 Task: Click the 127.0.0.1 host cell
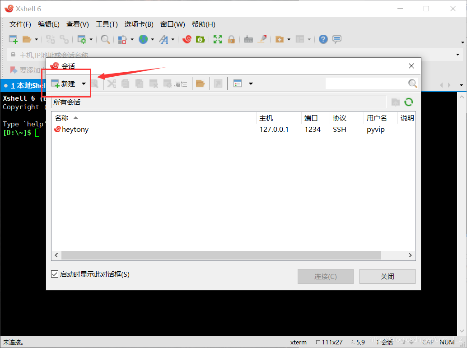[x=274, y=130]
